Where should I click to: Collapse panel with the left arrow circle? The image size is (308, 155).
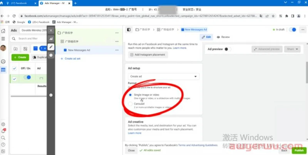pyautogui.click(x=51, y=95)
